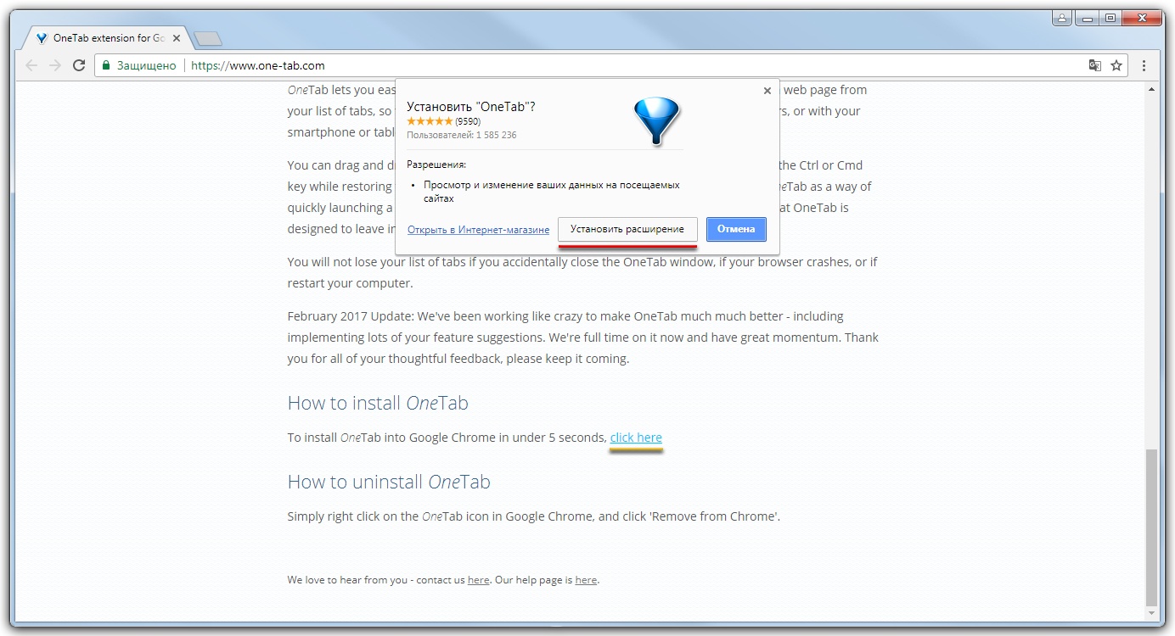The height and width of the screenshot is (636, 1175).
Task: Go back to the previous page
Action: [x=31, y=65]
